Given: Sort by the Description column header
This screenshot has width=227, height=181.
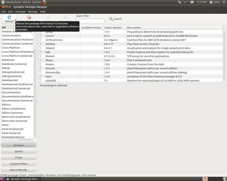Looking at the screenshot, I should click(x=175, y=27).
